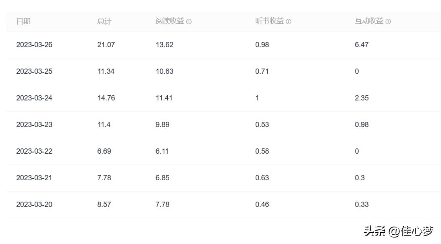The height and width of the screenshot is (244, 441).
Task: Click the 听书收益 header text
Action: click(x=269, y=21)
